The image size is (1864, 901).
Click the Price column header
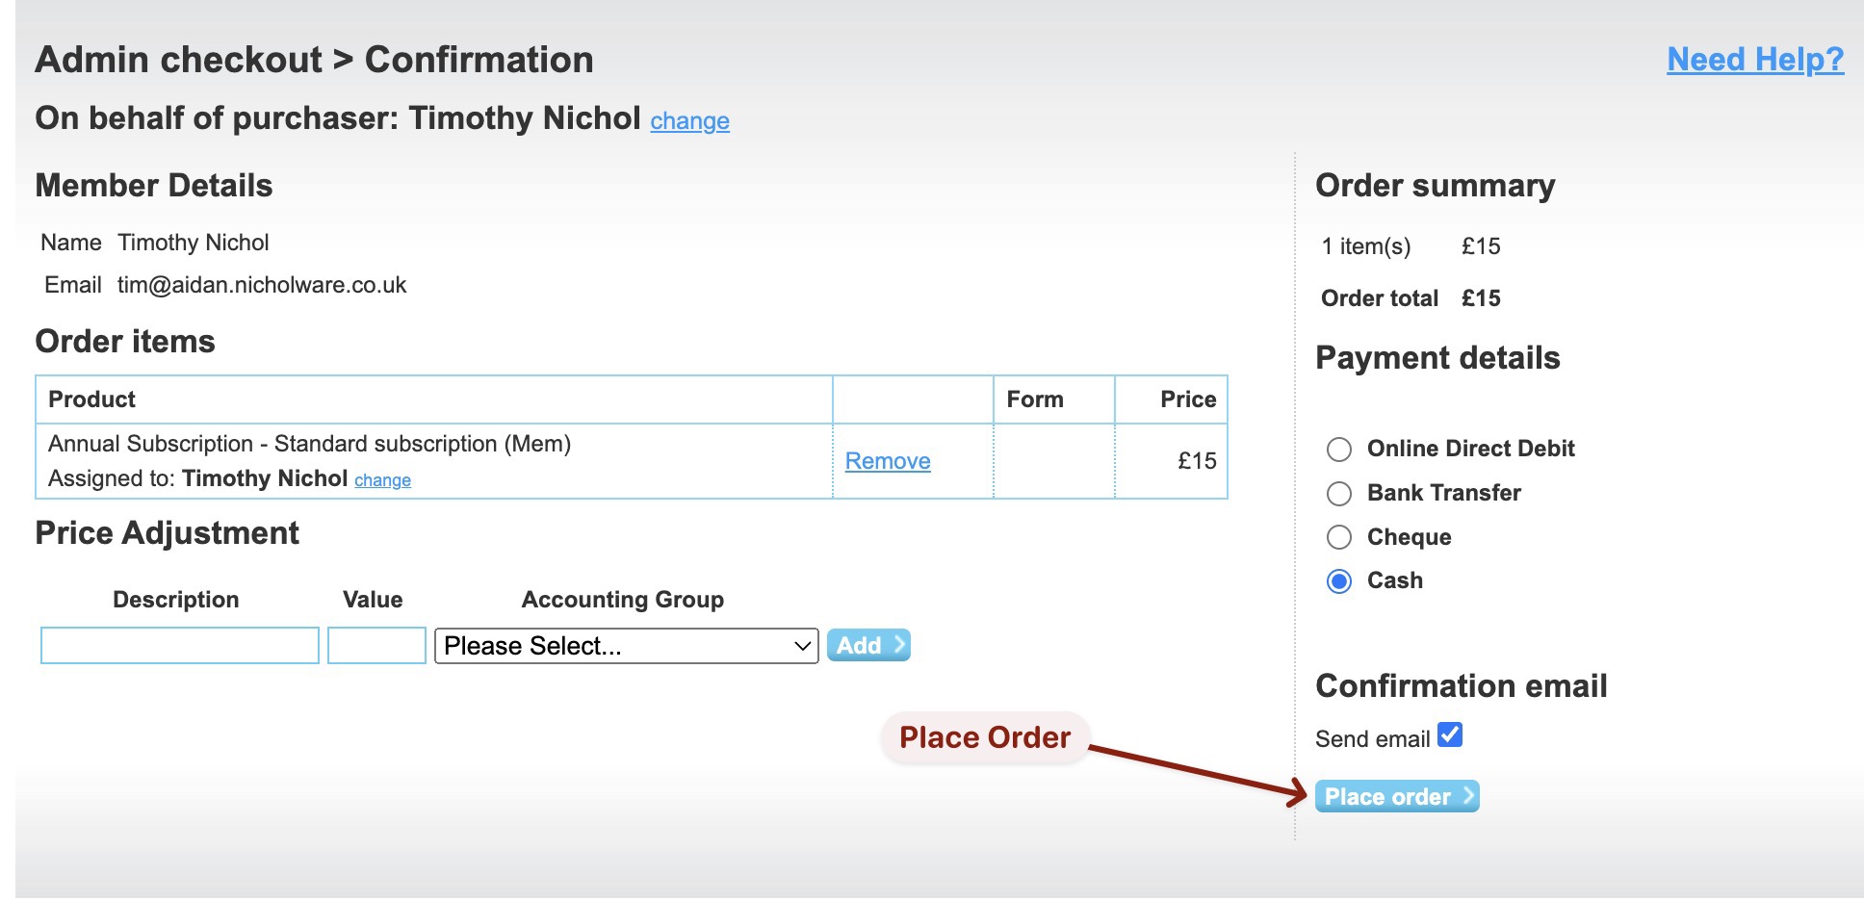click(x=1187, y=399)
